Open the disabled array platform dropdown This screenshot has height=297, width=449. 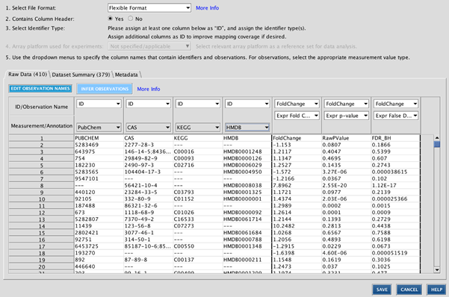[x=149, y=46]
